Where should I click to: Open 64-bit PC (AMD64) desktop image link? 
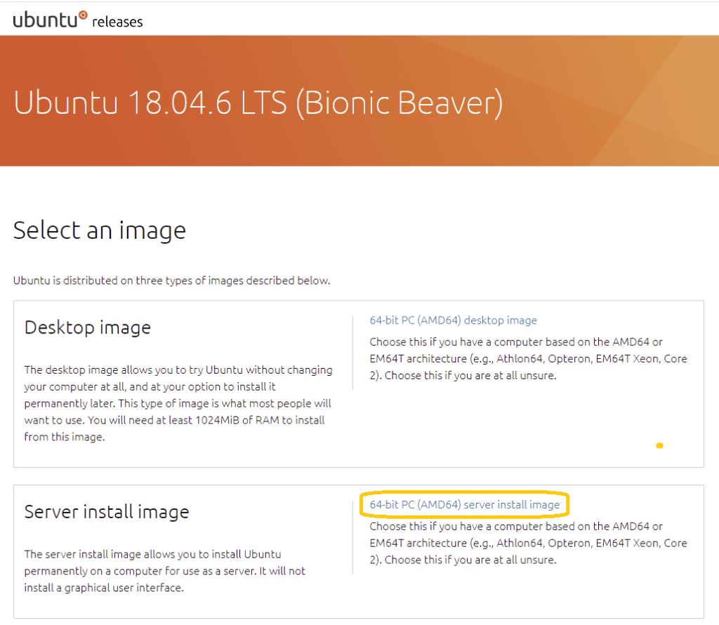pos(453,320)
